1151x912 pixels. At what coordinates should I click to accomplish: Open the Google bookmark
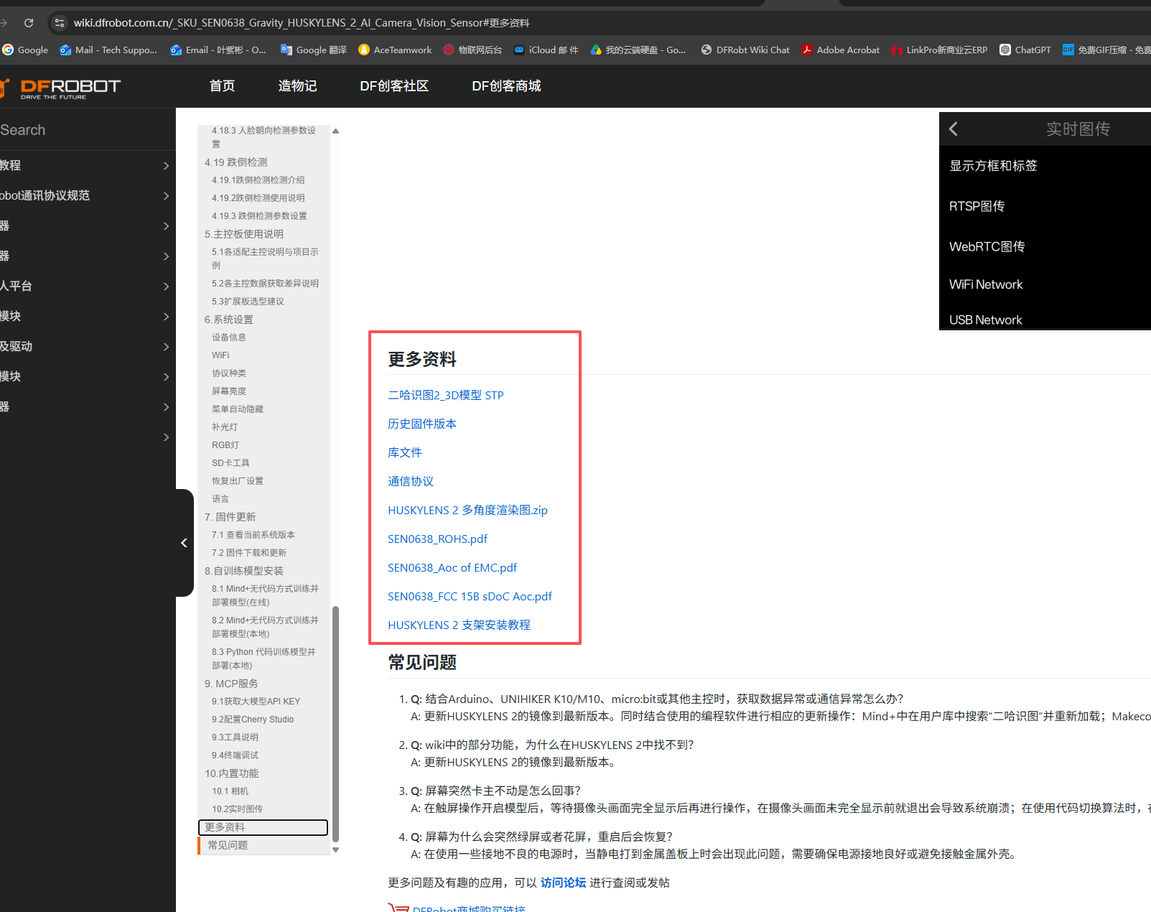25,50
